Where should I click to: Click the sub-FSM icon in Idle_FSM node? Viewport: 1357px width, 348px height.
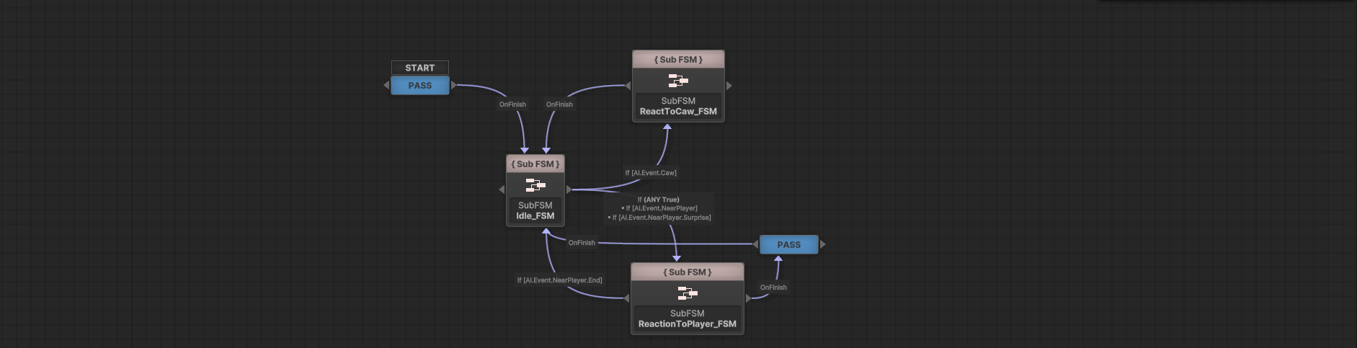point(535,185)
